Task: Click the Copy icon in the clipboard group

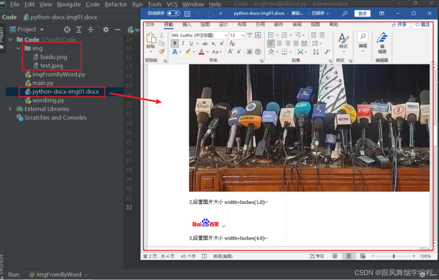Action: 161,43
